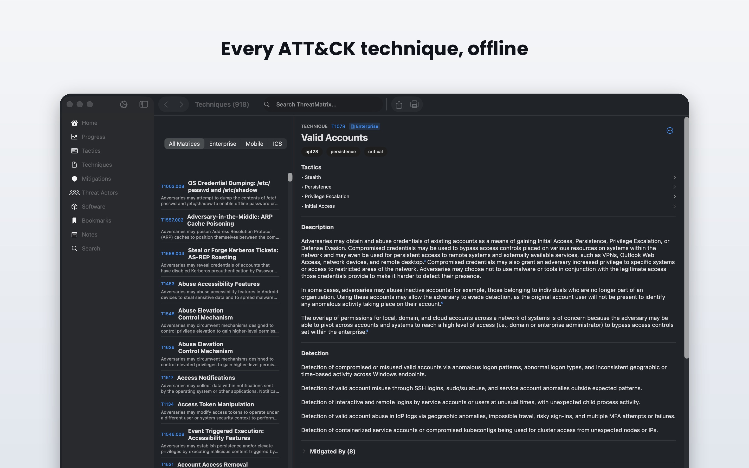Switch to the Enterprise matrix filter
This screenshot has height=468, width=749.
point(223,144)
